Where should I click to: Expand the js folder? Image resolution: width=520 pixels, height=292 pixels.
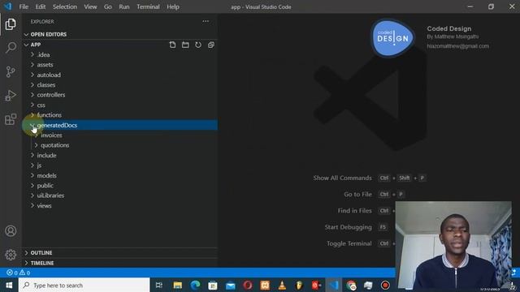click(120, 165)
